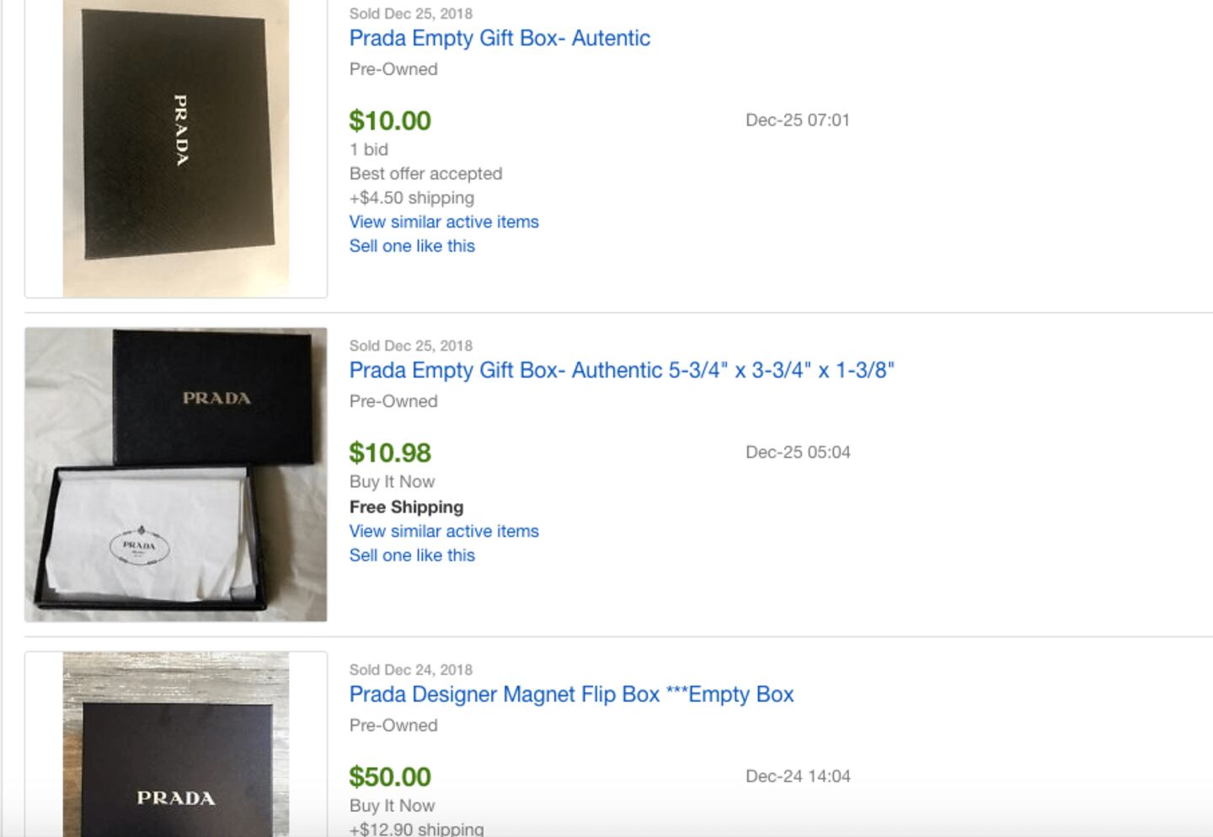View similar active items for the $10.98 listing
The width and height of the screenshot is (1213, 837).
[444, 531]
